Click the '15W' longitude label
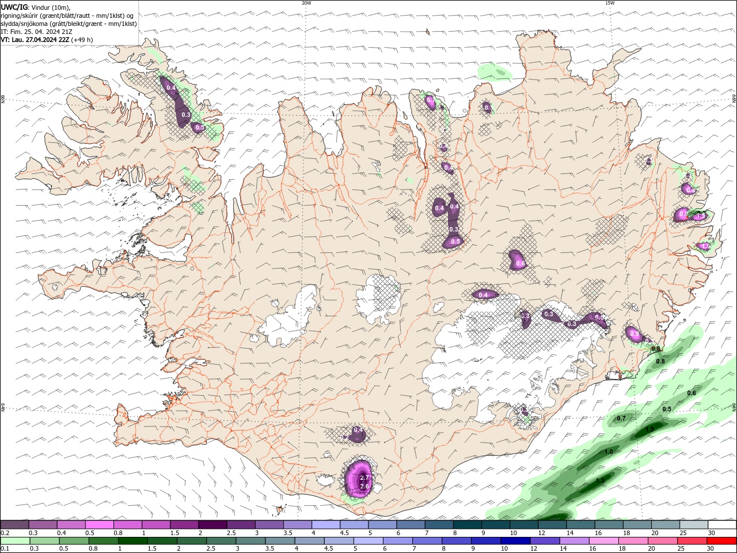This screenshot has height=553, width=737. [610, 3]
